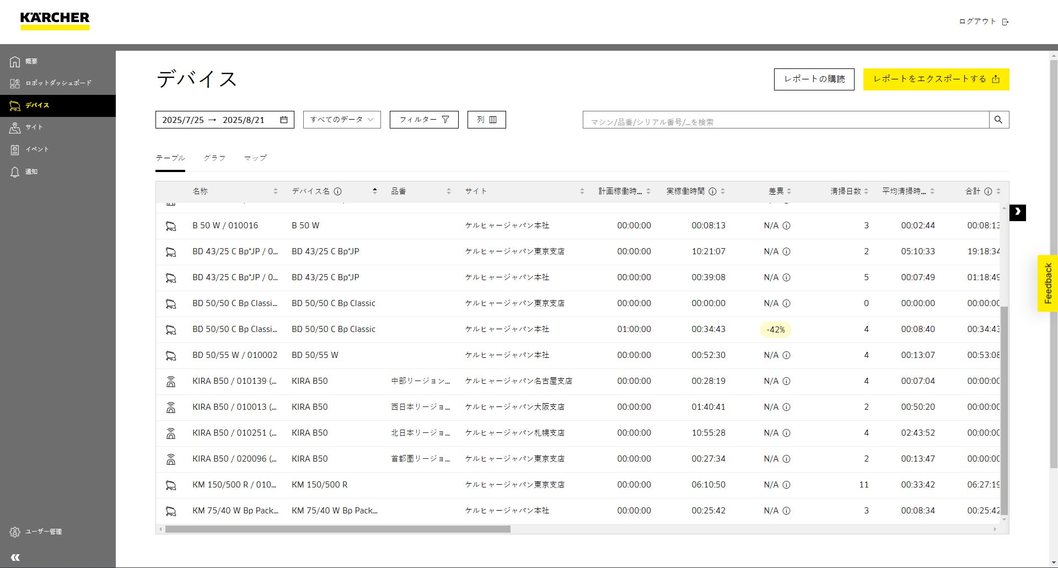
Task: Show info for デバイス名 column header
Action: [x=338, y=191]
